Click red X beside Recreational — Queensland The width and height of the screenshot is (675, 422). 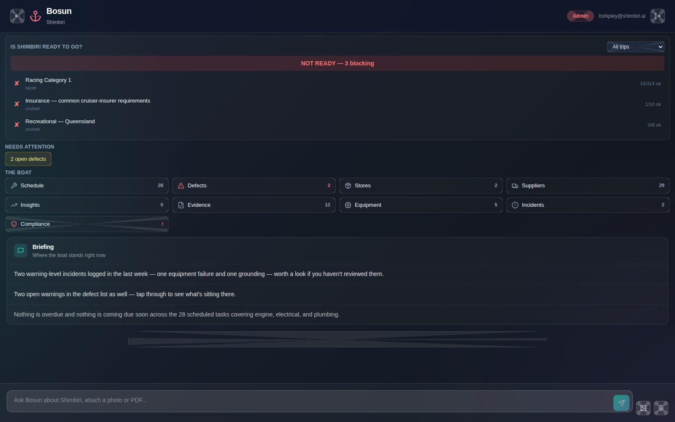point(17,125)
